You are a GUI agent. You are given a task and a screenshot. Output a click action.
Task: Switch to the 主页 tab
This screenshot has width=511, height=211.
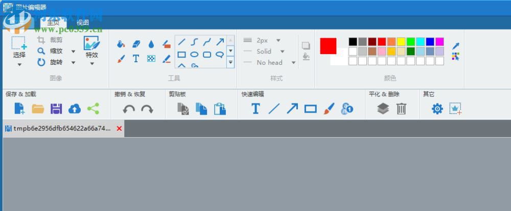coord(53,22)
